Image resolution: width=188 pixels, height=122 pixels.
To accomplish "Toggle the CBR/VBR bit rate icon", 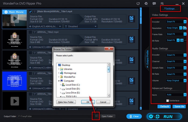I will pos(183,40).
